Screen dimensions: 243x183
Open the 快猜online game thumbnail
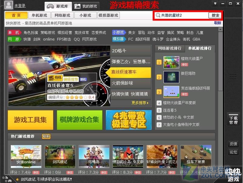(x=26, y=156)
